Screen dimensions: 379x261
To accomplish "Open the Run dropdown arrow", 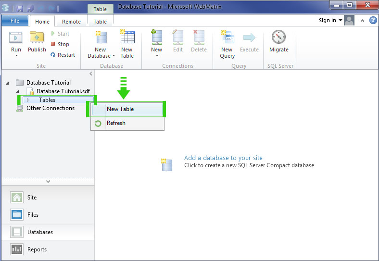I will 16,56.
